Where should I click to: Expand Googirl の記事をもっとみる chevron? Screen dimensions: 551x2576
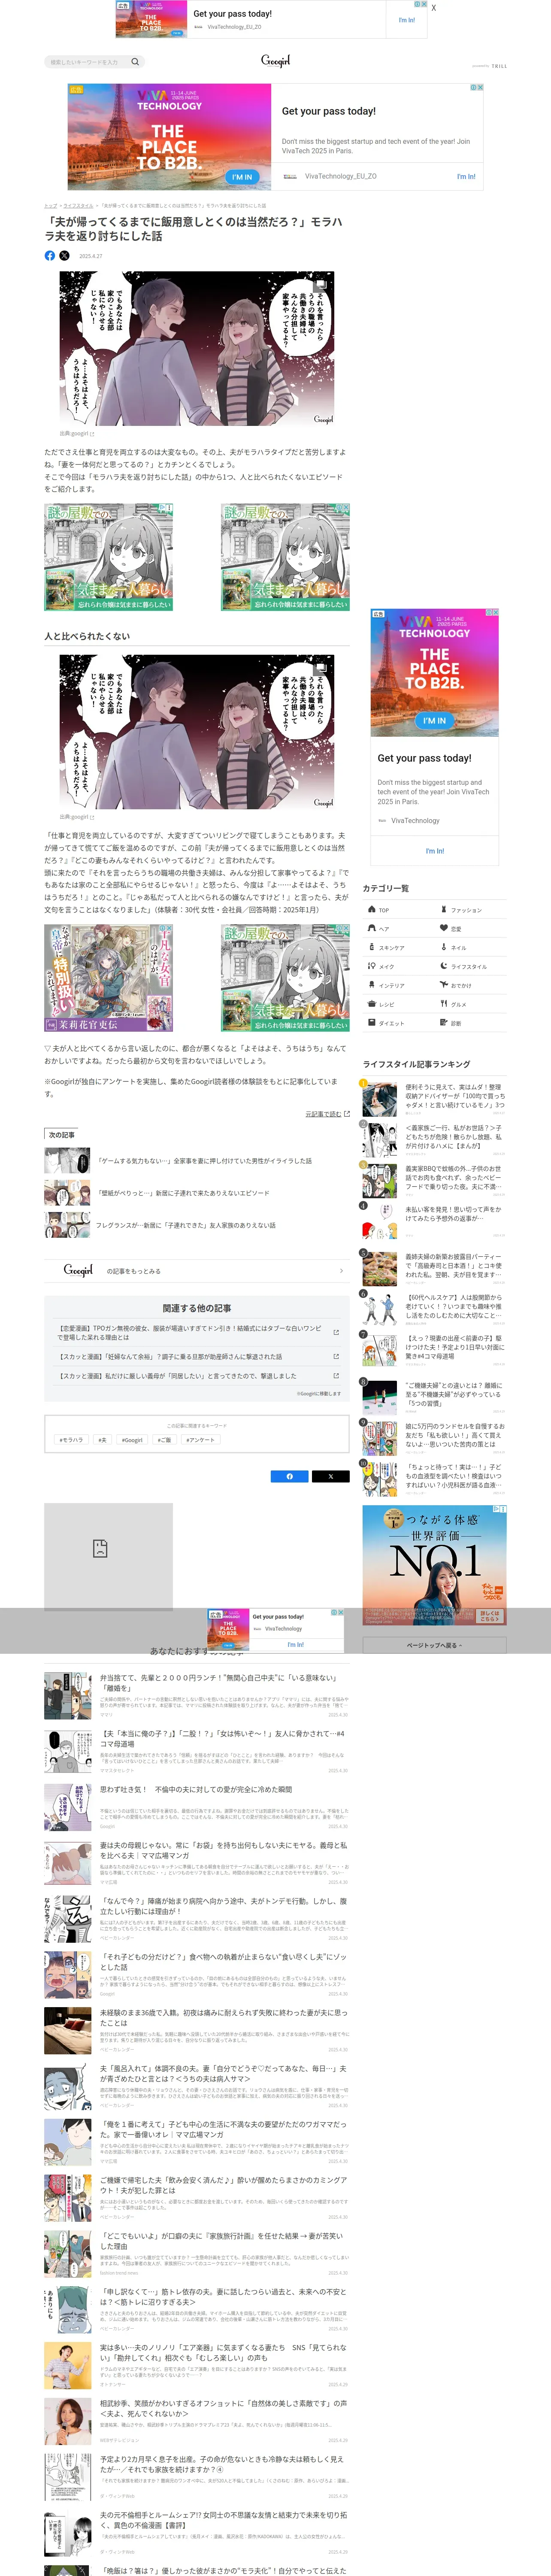pos(341,1271)
